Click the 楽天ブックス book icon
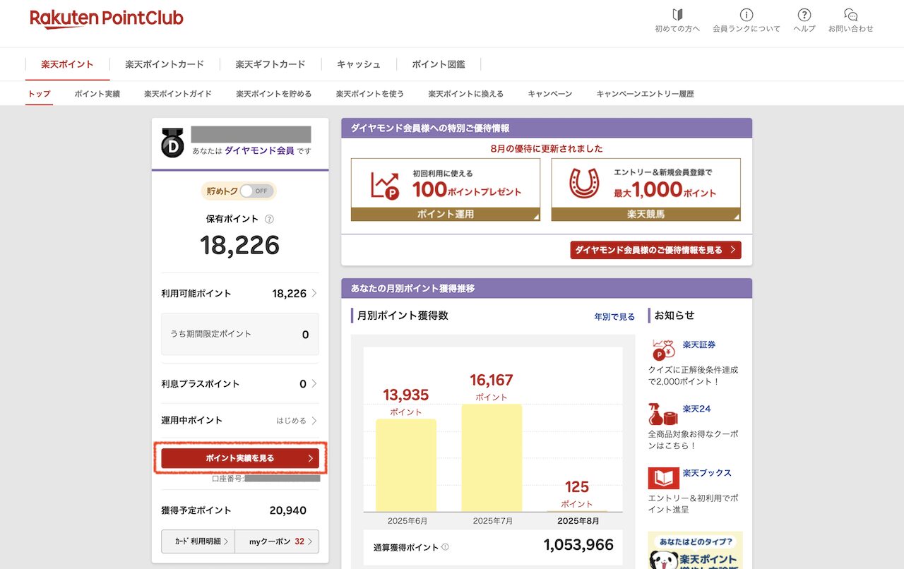The image size is (904, 569). pos(663,478)
